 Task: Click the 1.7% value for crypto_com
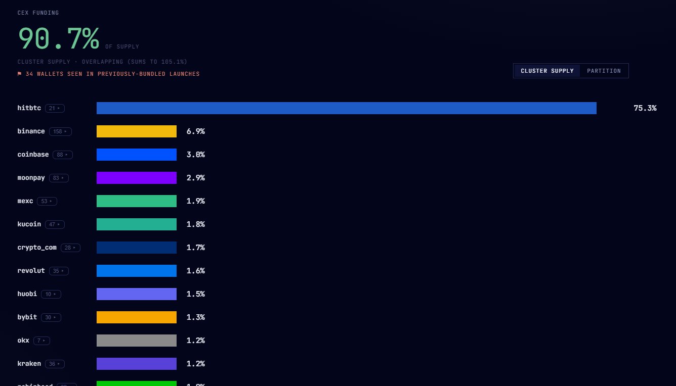pos(196,248)
